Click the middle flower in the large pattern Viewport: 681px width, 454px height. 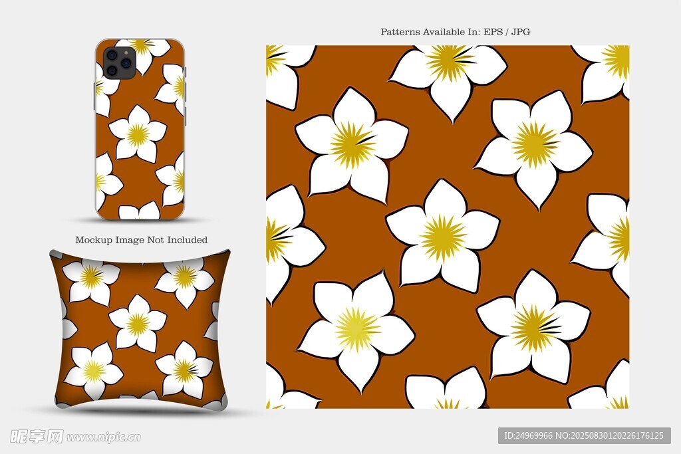(x=442, y=237)
